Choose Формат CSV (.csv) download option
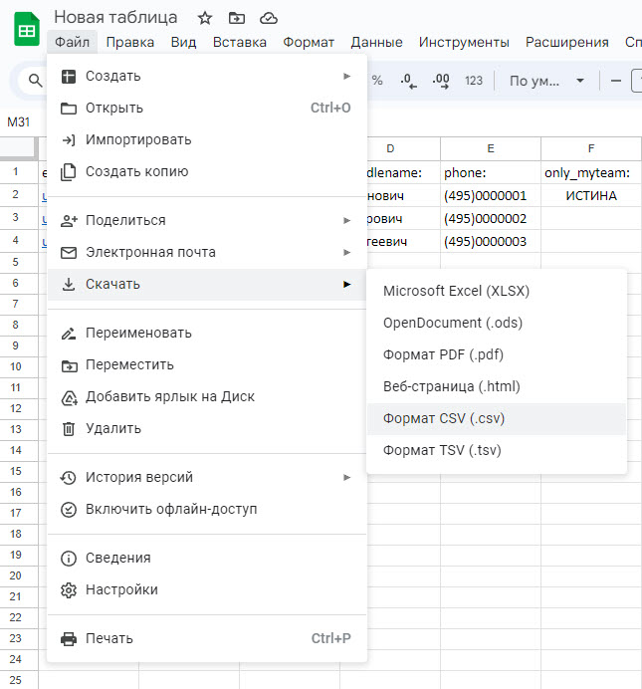This screenshot has height=689, width=642. point(444,418)
